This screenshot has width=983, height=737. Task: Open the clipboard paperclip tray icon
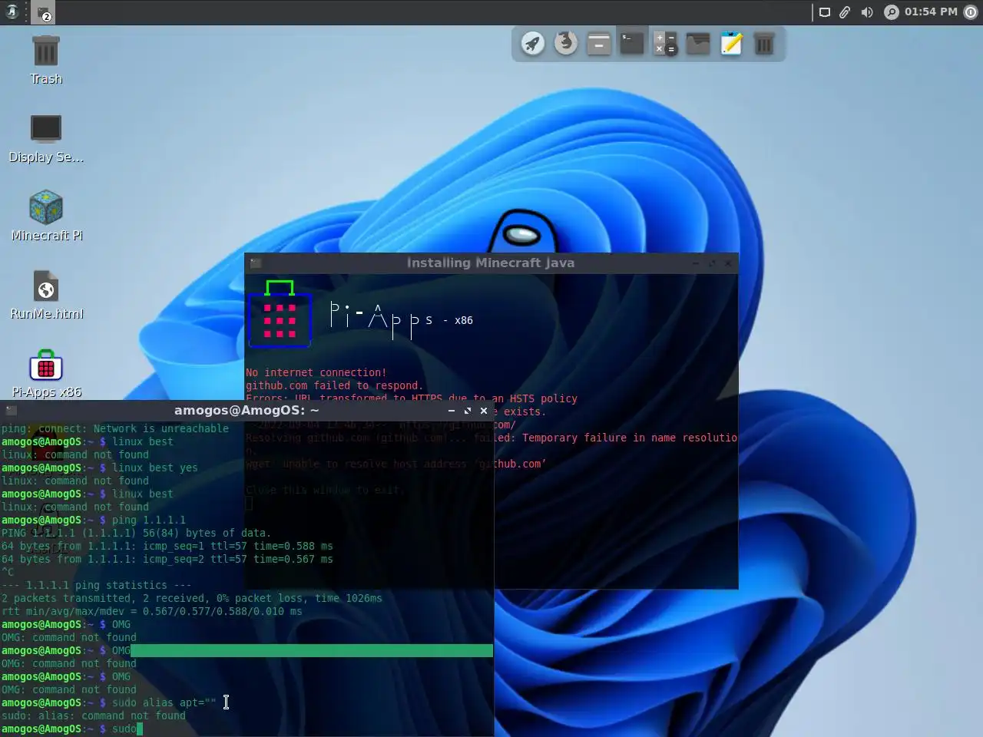point(845,12)
